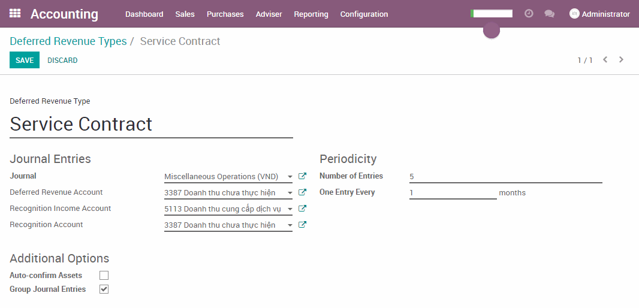Go to next record arrow
This screenshot has height=308, width=639.
tap(621, 60)
